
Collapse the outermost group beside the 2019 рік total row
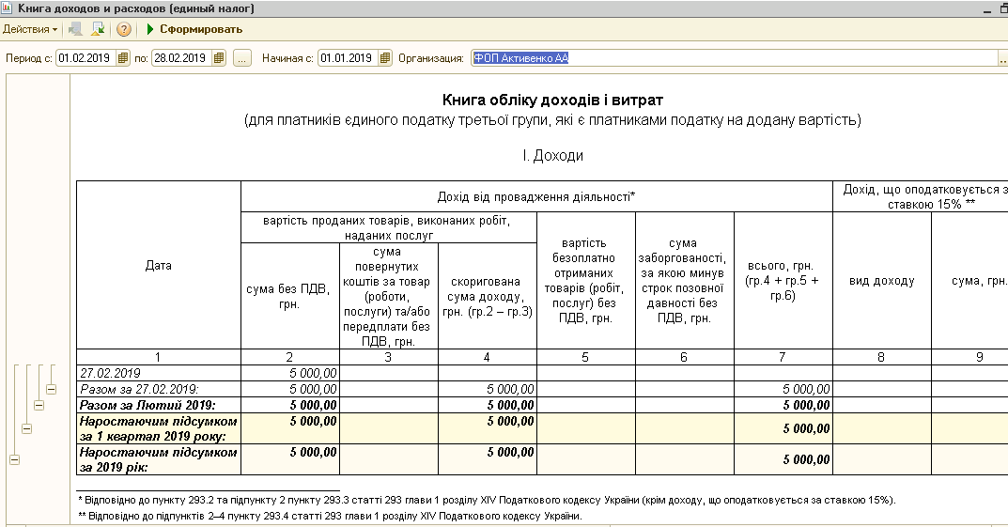[x=14, y=459]
